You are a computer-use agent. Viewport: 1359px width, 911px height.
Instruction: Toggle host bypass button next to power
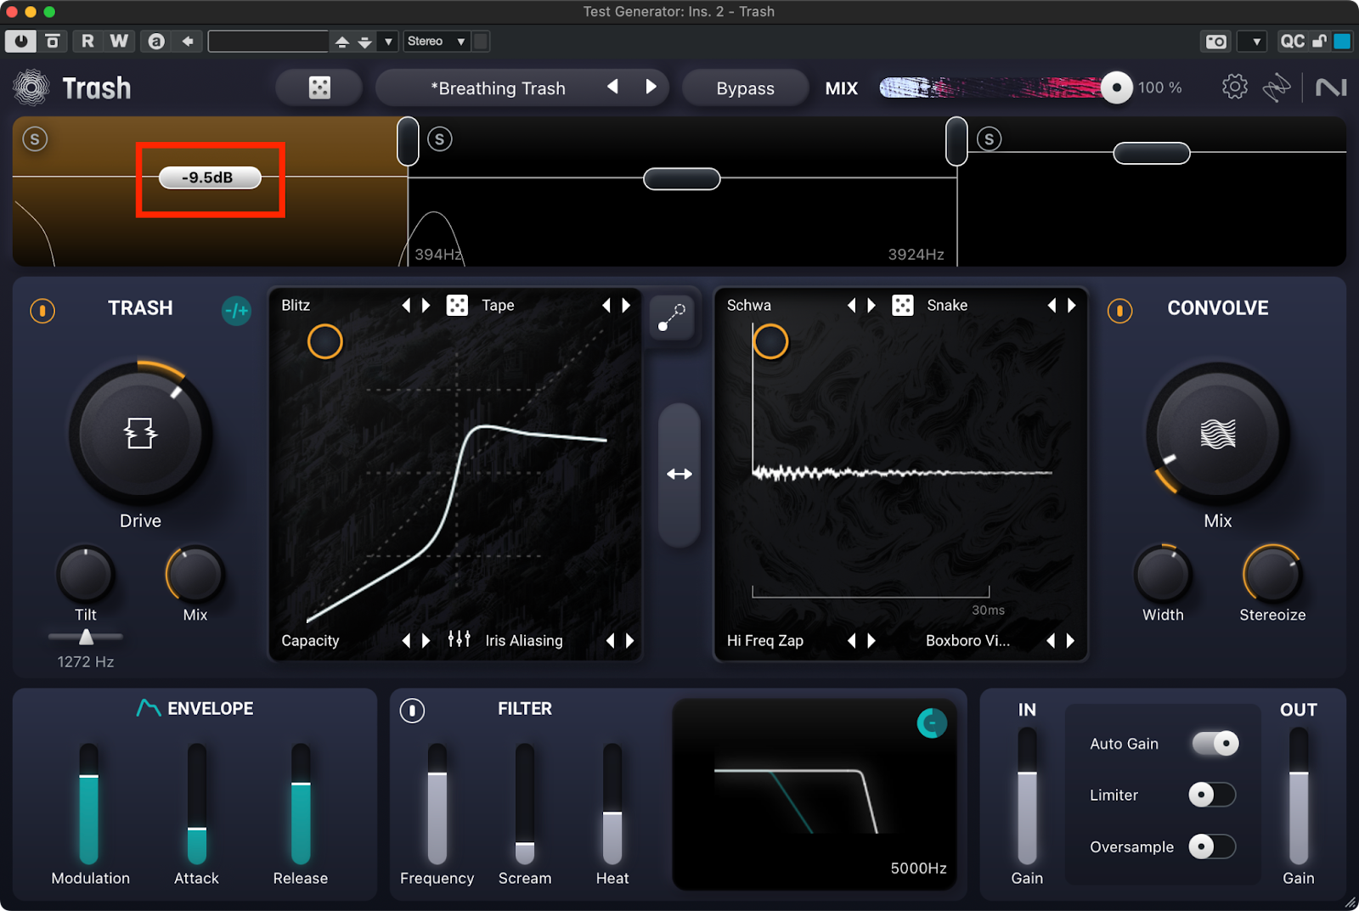click(53, 42)
